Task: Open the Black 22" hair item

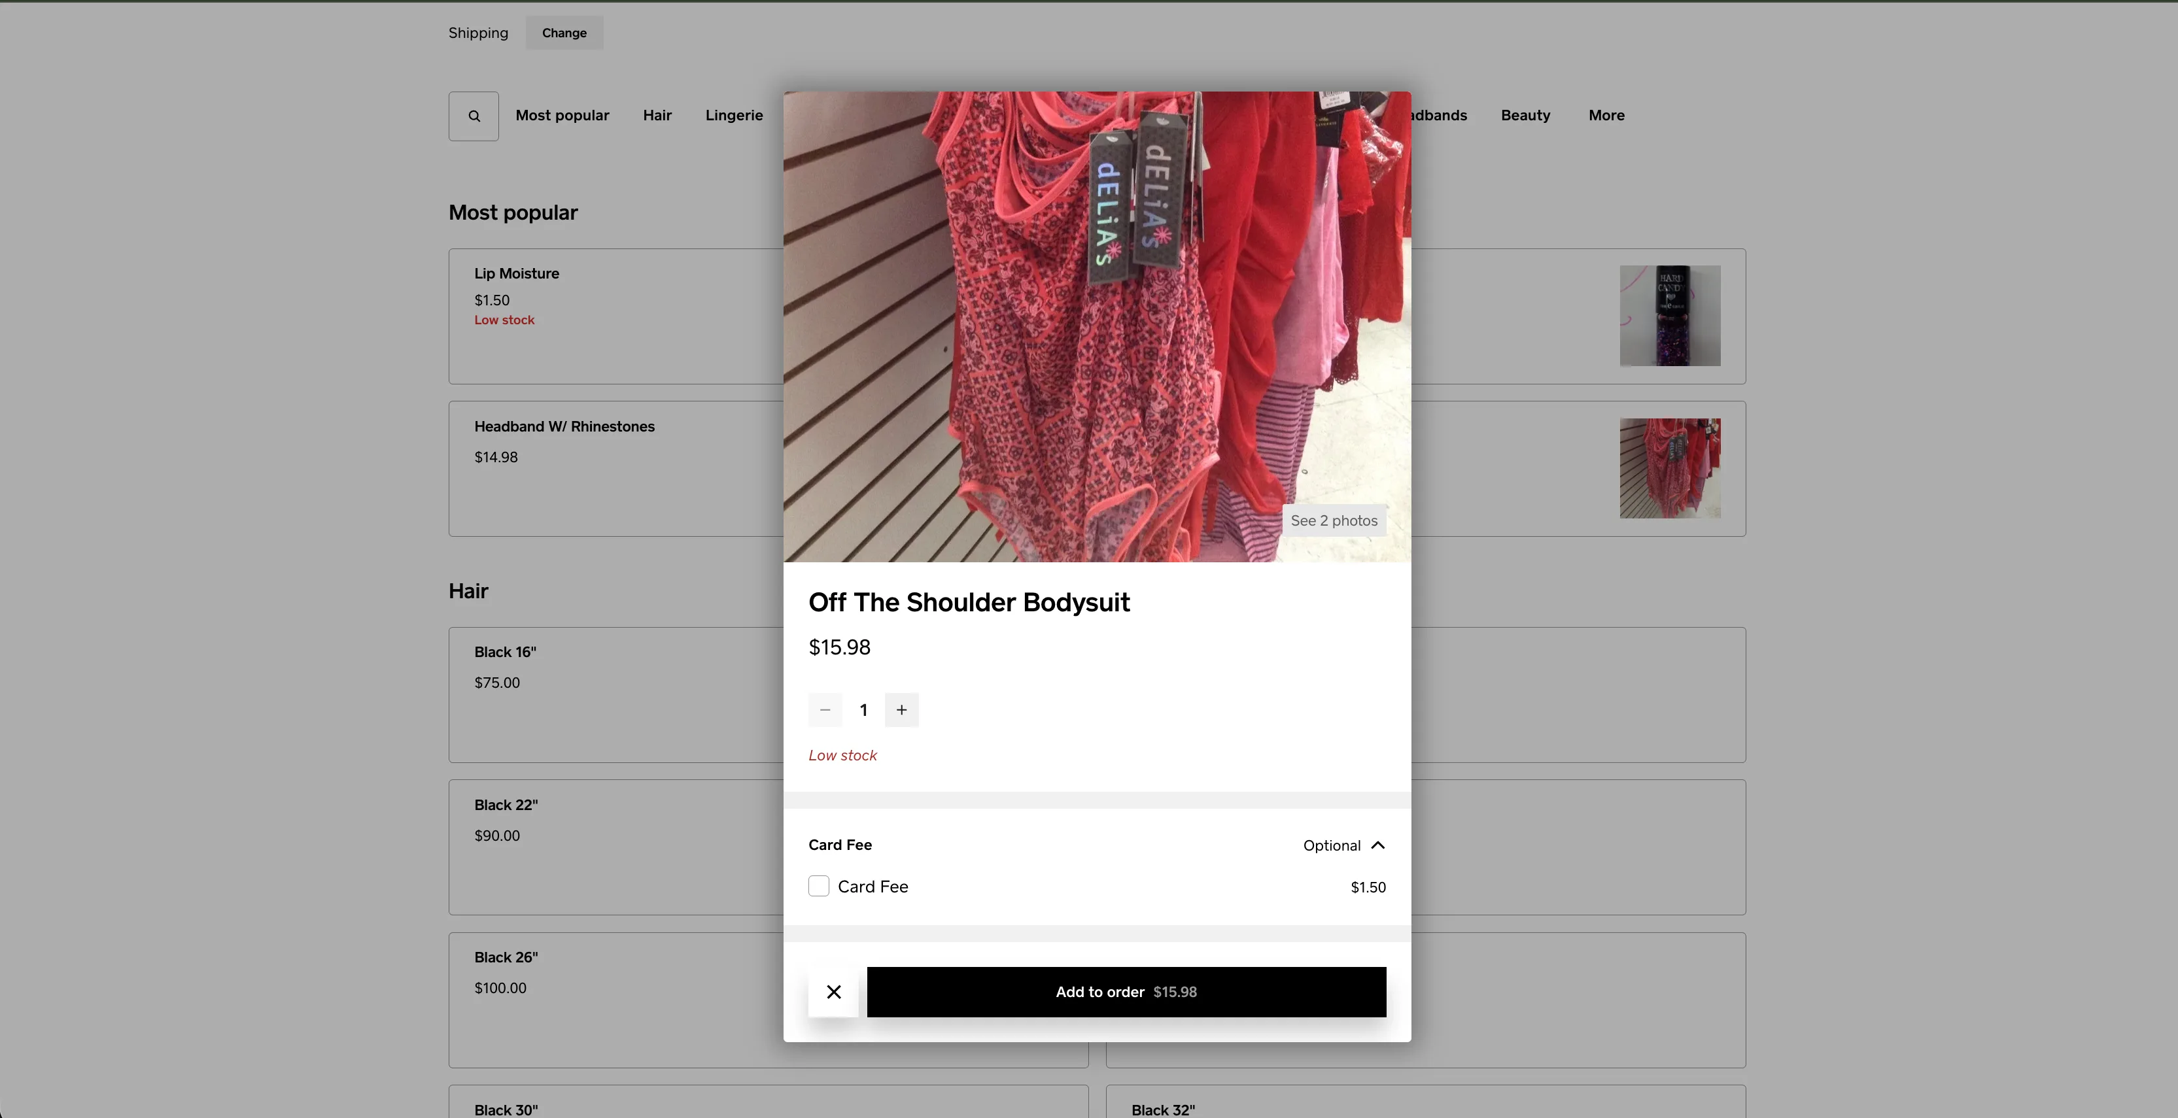Action: [616, 847]
